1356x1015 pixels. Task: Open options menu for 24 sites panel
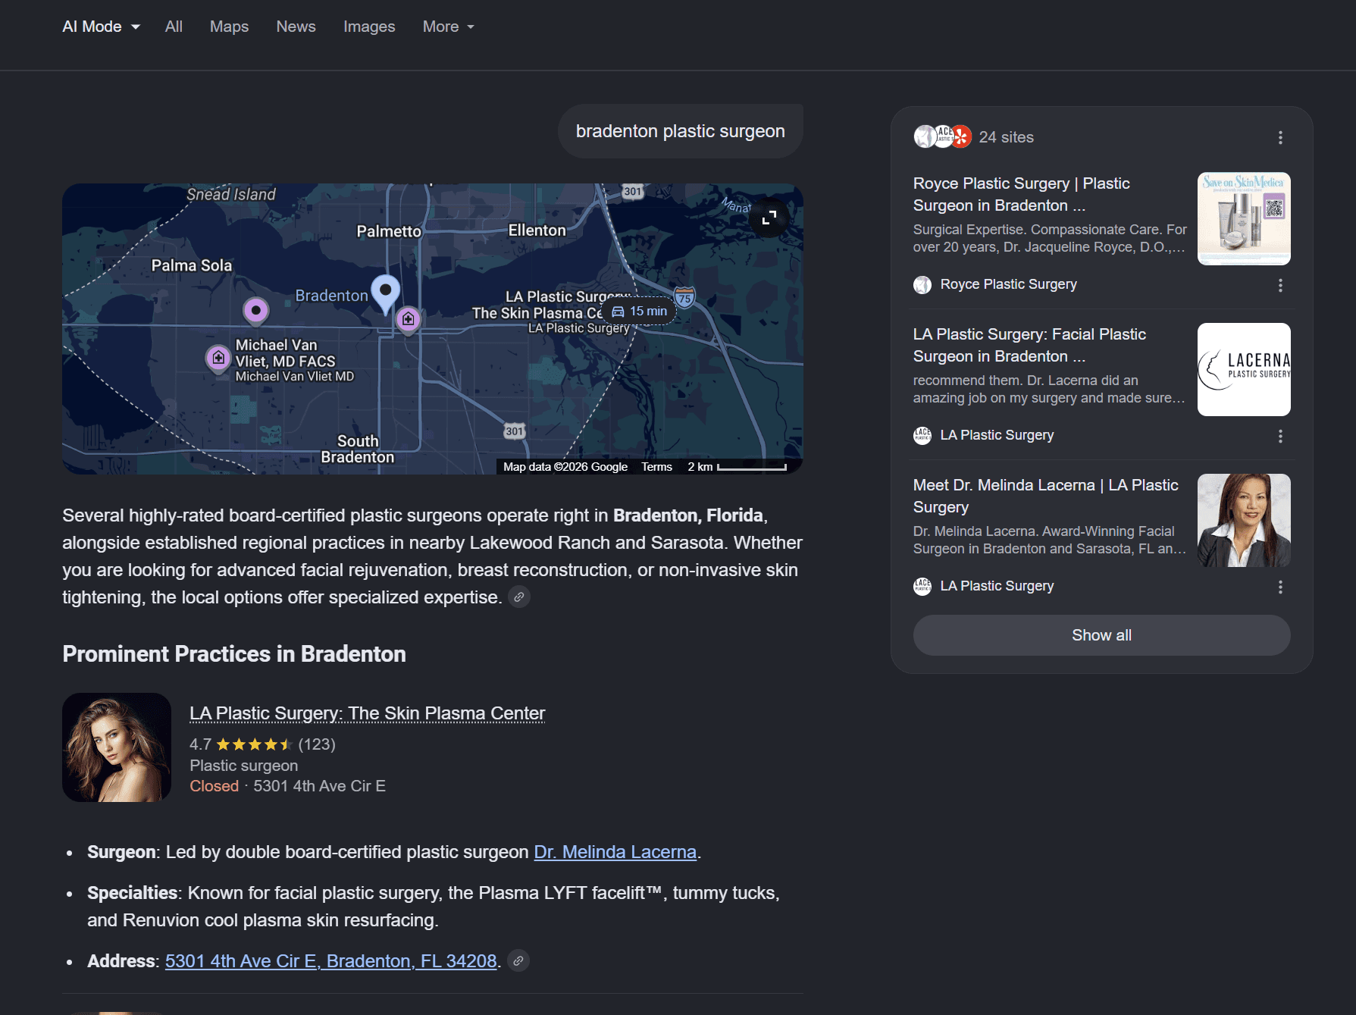(1280, 137)
